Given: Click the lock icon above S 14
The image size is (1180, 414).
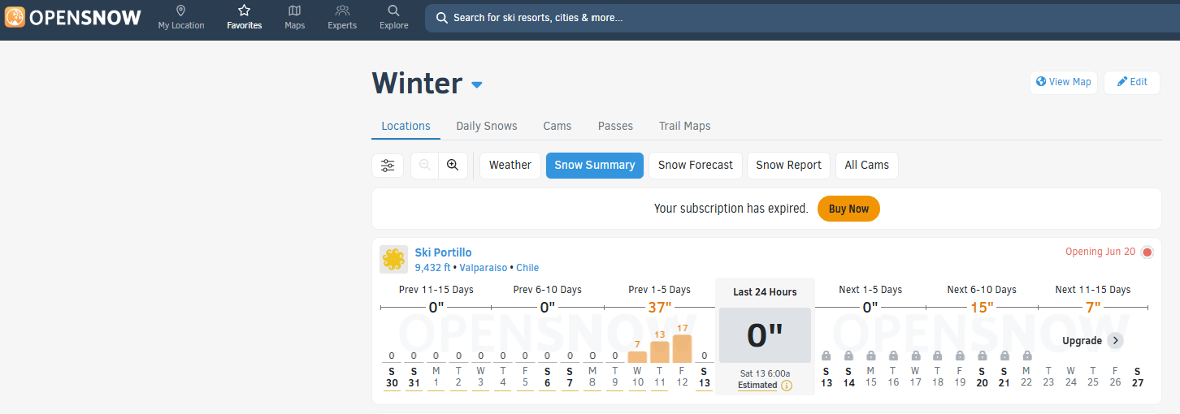Looking at the screenshot, I should pos(848,356).
